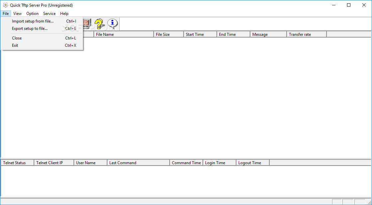Image resolution: width=372 pixels, height=205 pixels.
Task: Click the Message column header
Action: tap(268, 34)
